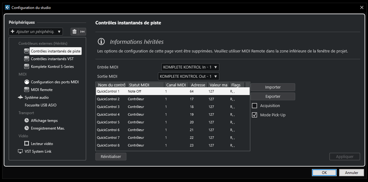368x182 pixels.
Task: Open the Sortie MIDI dropdown
Action: click(x=188, y=76)
